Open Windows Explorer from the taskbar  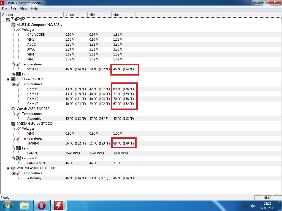25,206
